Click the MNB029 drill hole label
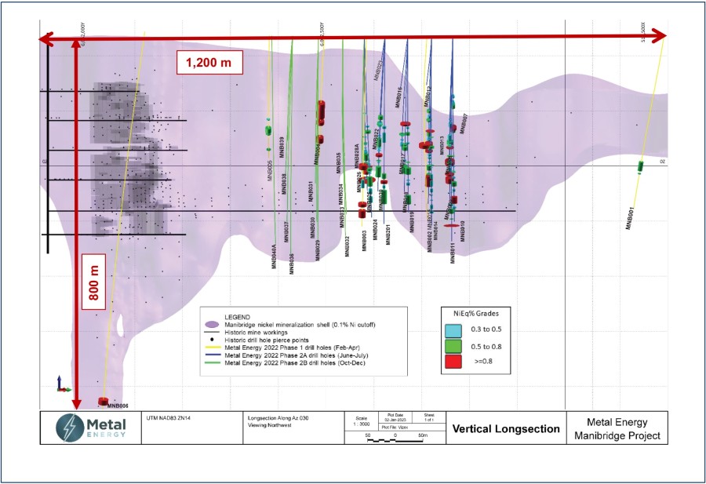This screenshot has width=706, height=484. (318, 250)
